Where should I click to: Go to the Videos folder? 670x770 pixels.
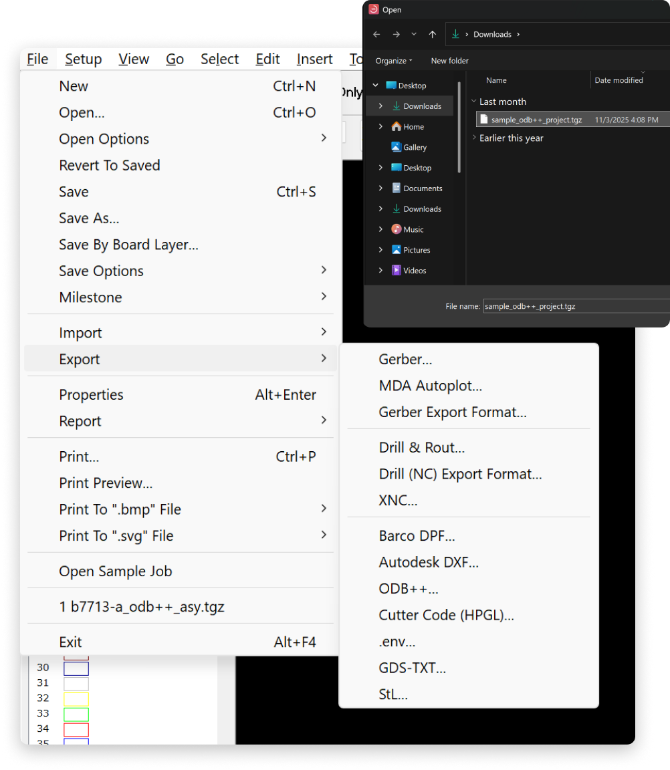(414, 271)
